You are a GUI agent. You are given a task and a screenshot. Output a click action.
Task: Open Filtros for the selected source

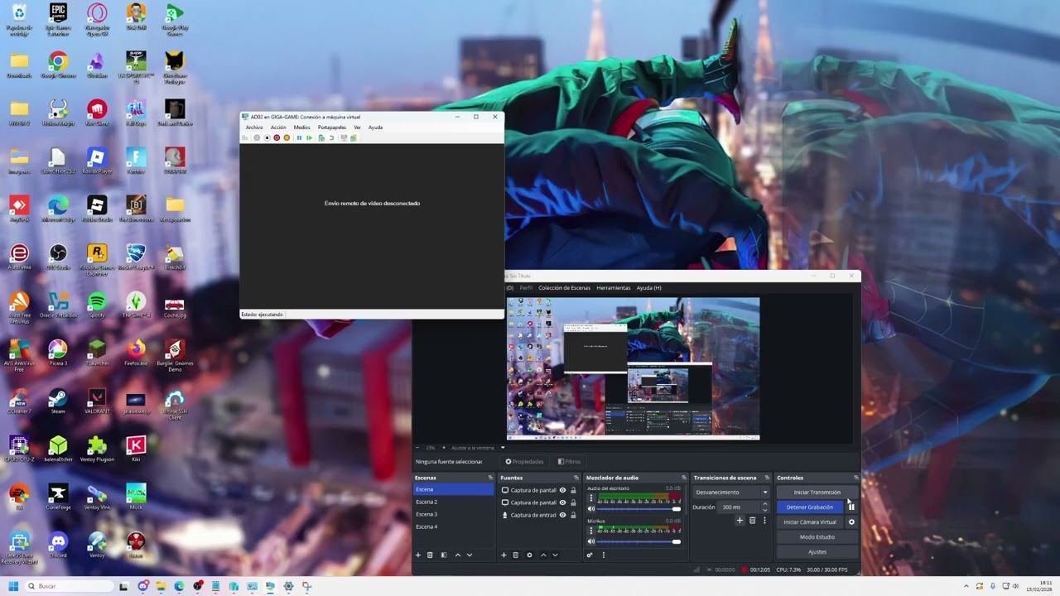(x=569, y=461)
